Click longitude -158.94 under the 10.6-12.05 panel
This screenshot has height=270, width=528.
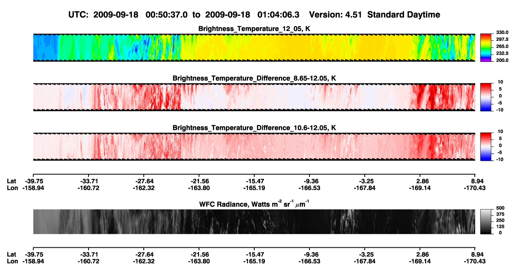[33, 188]
